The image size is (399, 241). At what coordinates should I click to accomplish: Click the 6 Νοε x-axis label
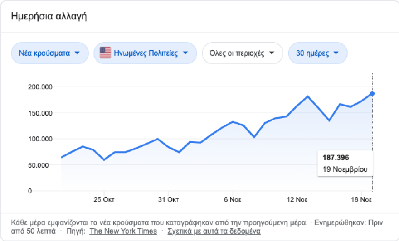click(232, 199)
